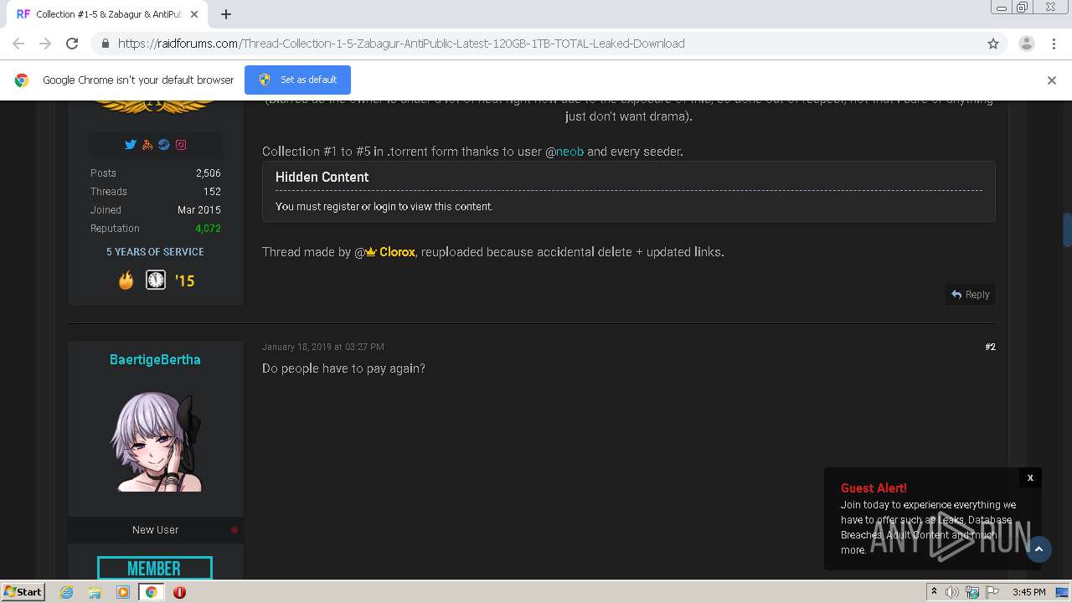Close the Collection #1-5 browser tab
Image resolution: width=1072 pixels, height=603 pixels.
[195, 14]
